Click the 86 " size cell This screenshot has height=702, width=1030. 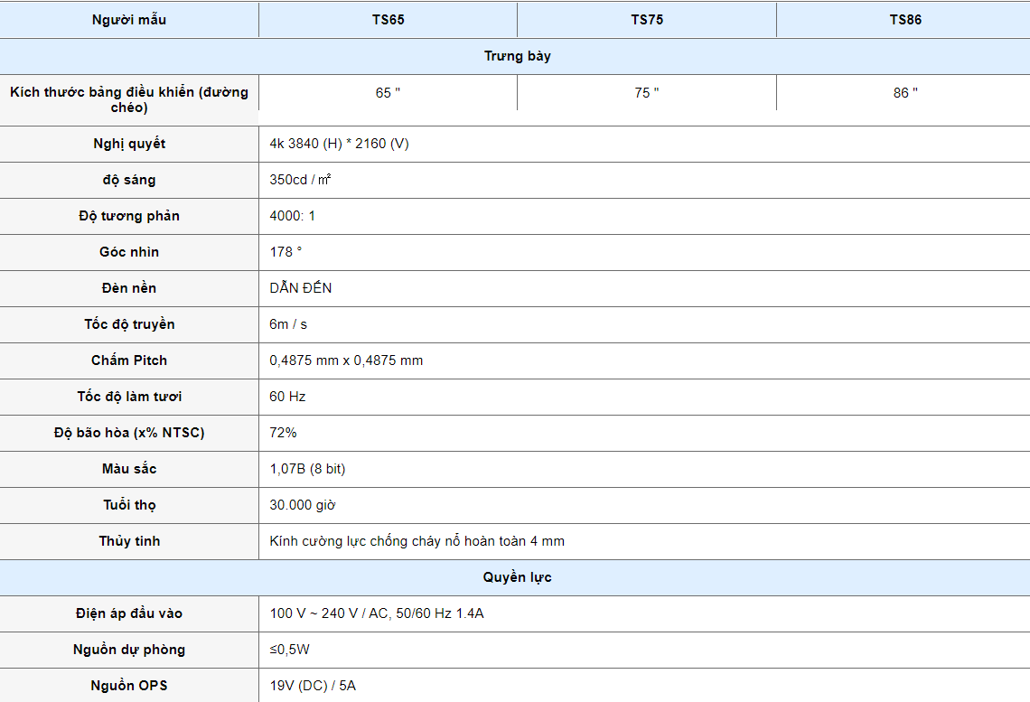(x=905, y=92)
